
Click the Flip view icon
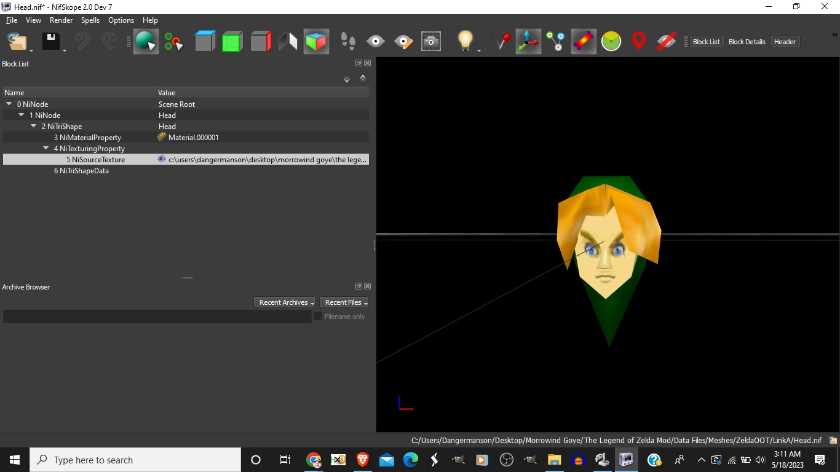[288, 42]
